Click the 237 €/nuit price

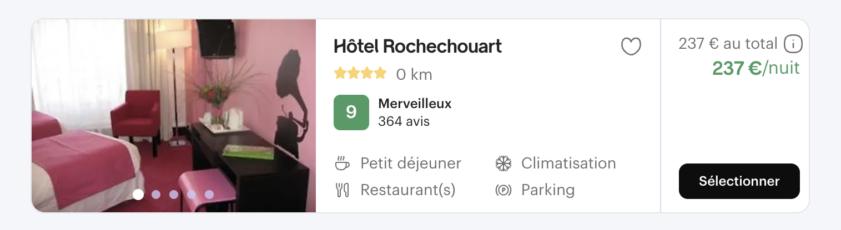(756, 68)
